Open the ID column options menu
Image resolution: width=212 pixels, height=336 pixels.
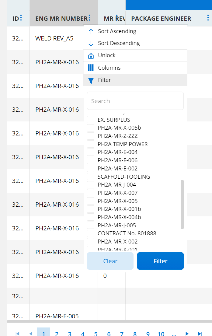tap(21, 18)
